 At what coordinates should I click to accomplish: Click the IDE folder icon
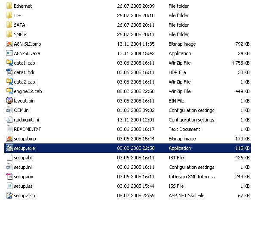[x=9, y=16]
